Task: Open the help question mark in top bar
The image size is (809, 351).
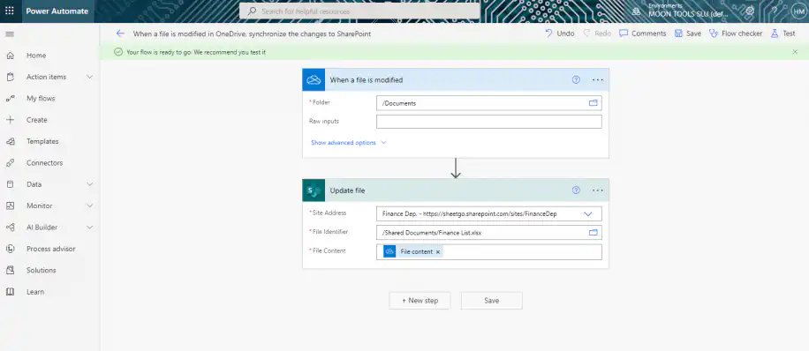Action: 774,11
